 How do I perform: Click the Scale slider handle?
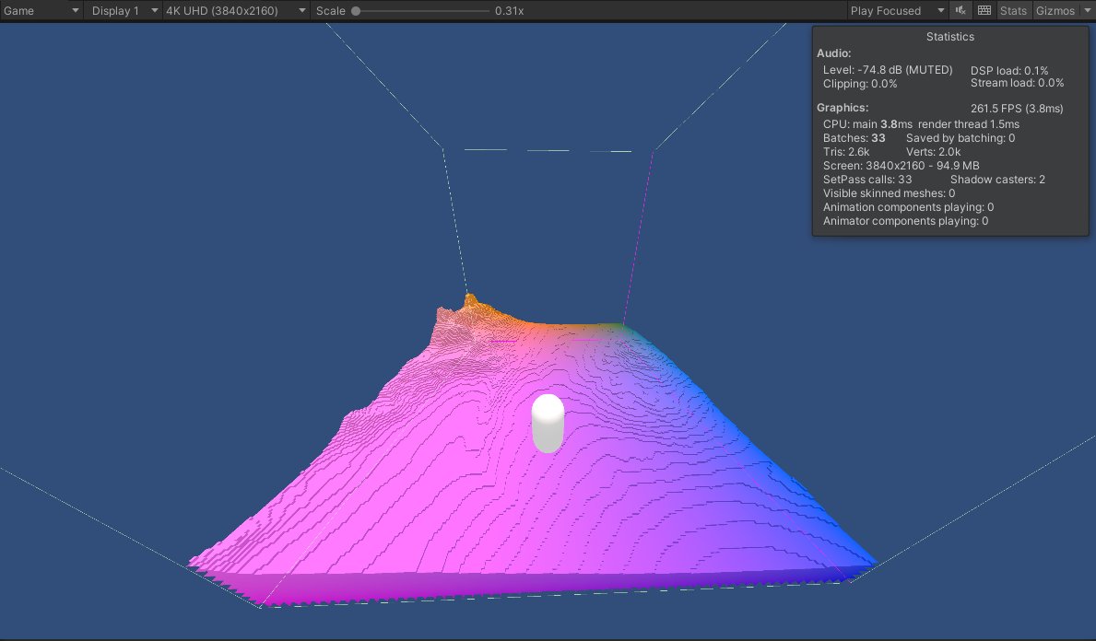(x=356, y=10)
